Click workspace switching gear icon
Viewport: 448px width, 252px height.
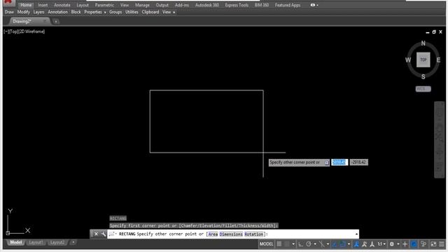(x=391, y=244)
